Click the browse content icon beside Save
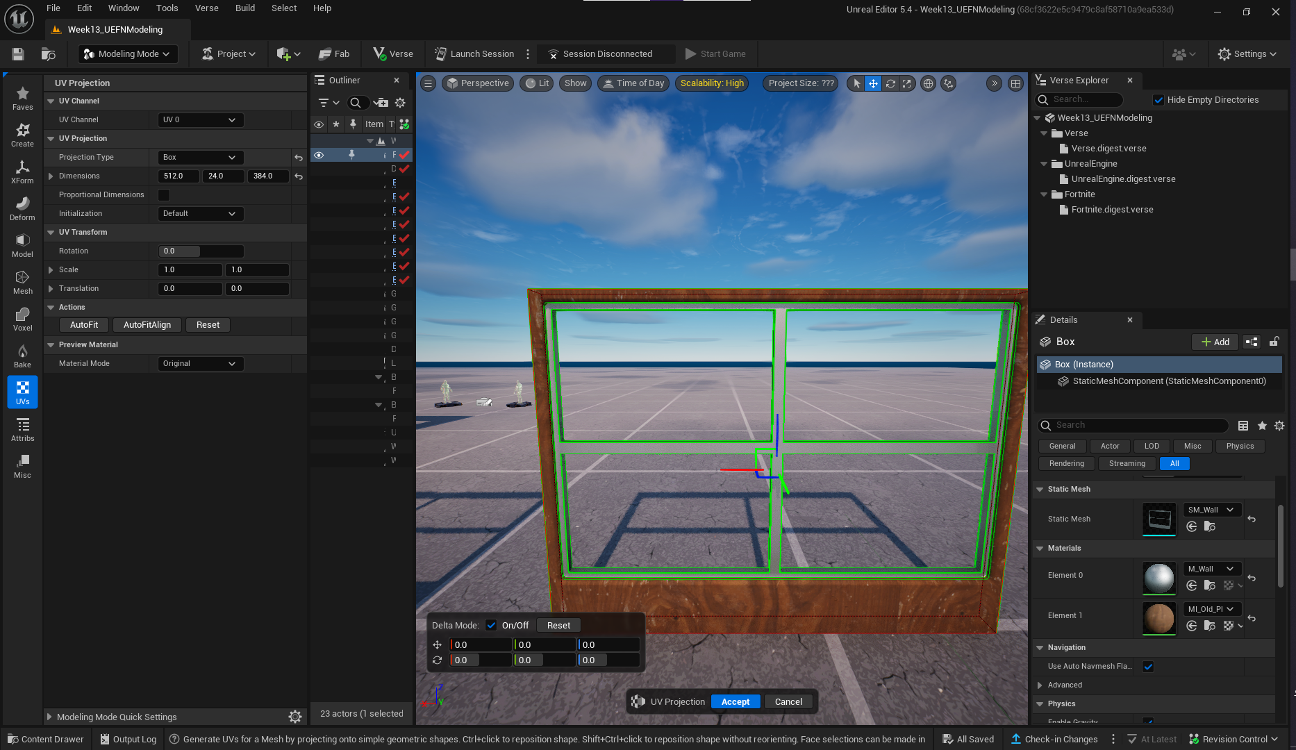Viewport: 1296px width, 750px height. tap(48, 53)
